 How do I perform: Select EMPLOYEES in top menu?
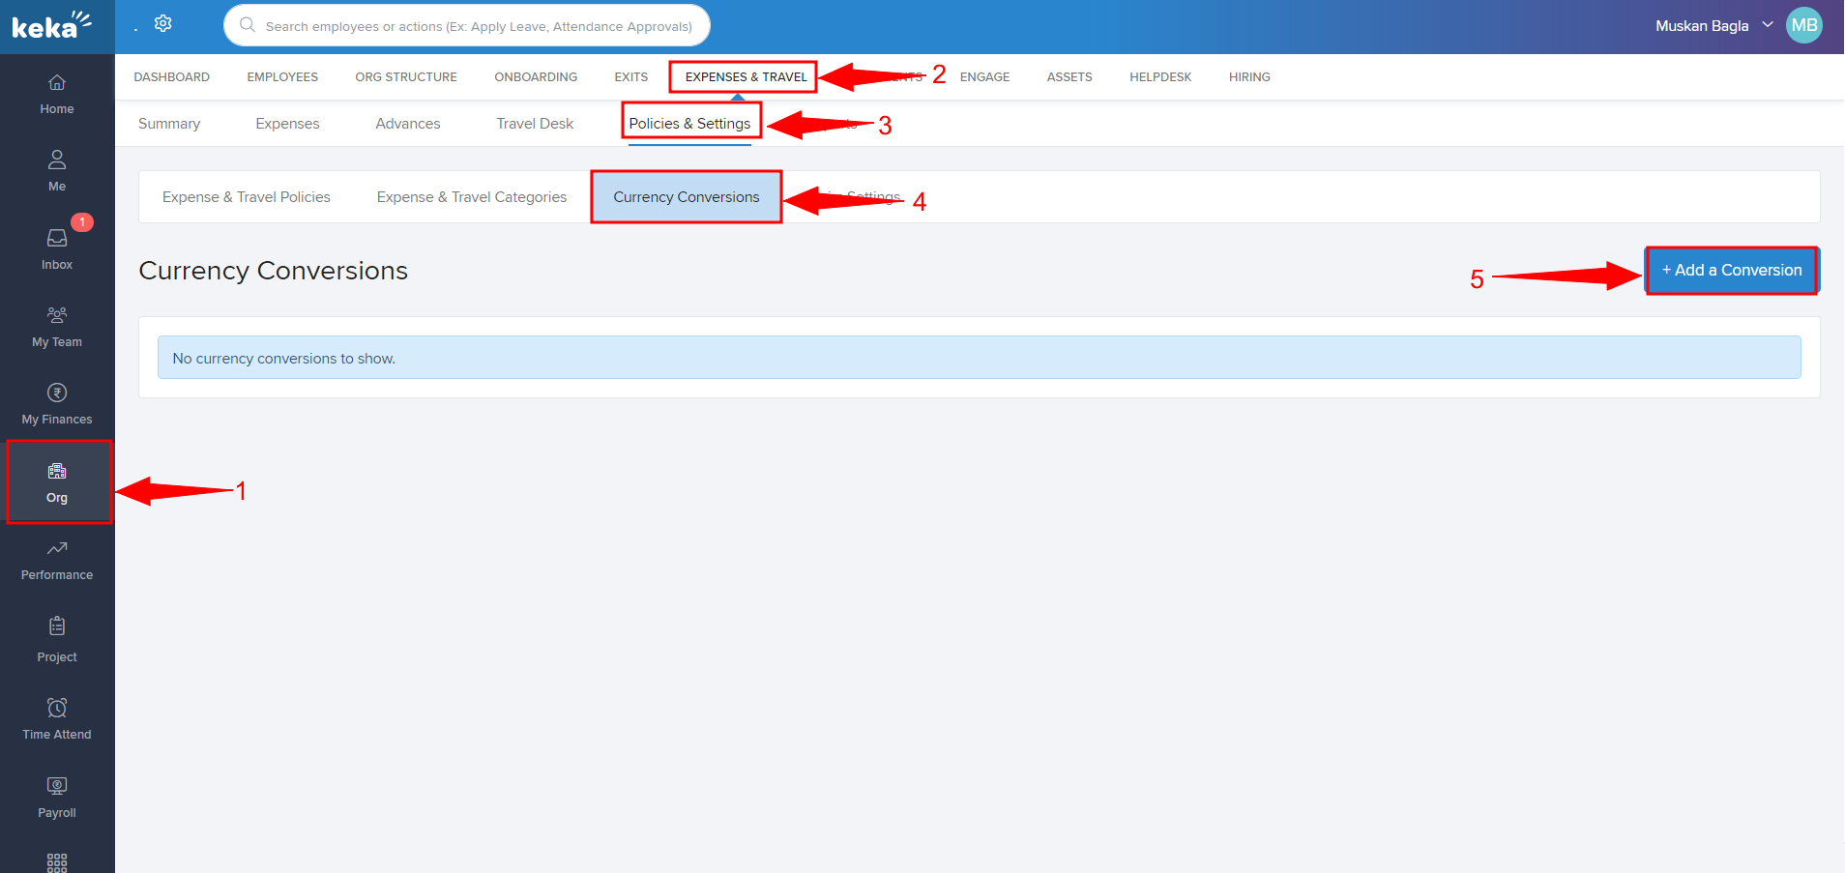point(282,77)
